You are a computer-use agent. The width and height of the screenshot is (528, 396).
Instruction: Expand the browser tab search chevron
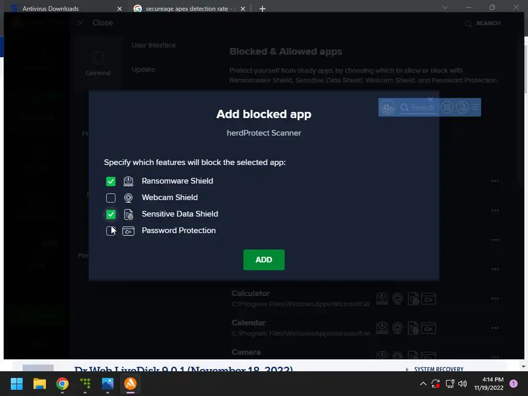click(x=445, y=7)
